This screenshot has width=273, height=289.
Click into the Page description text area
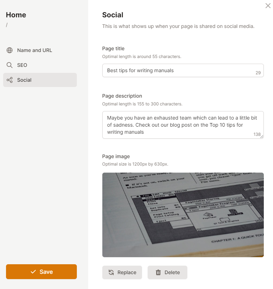(x=177, y=125)
